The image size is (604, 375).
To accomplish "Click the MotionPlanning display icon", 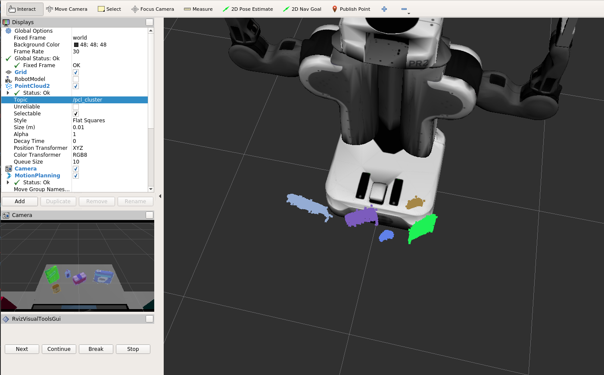I will 8,176.
